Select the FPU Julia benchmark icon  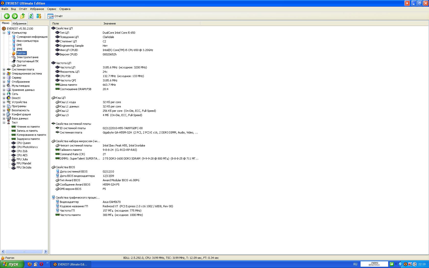click(14, 159)
